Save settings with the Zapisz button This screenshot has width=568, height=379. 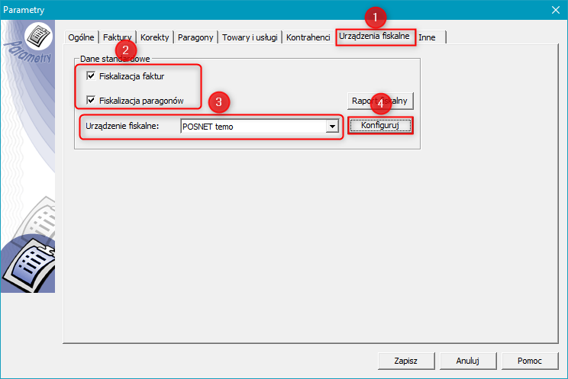pos(406,361)
